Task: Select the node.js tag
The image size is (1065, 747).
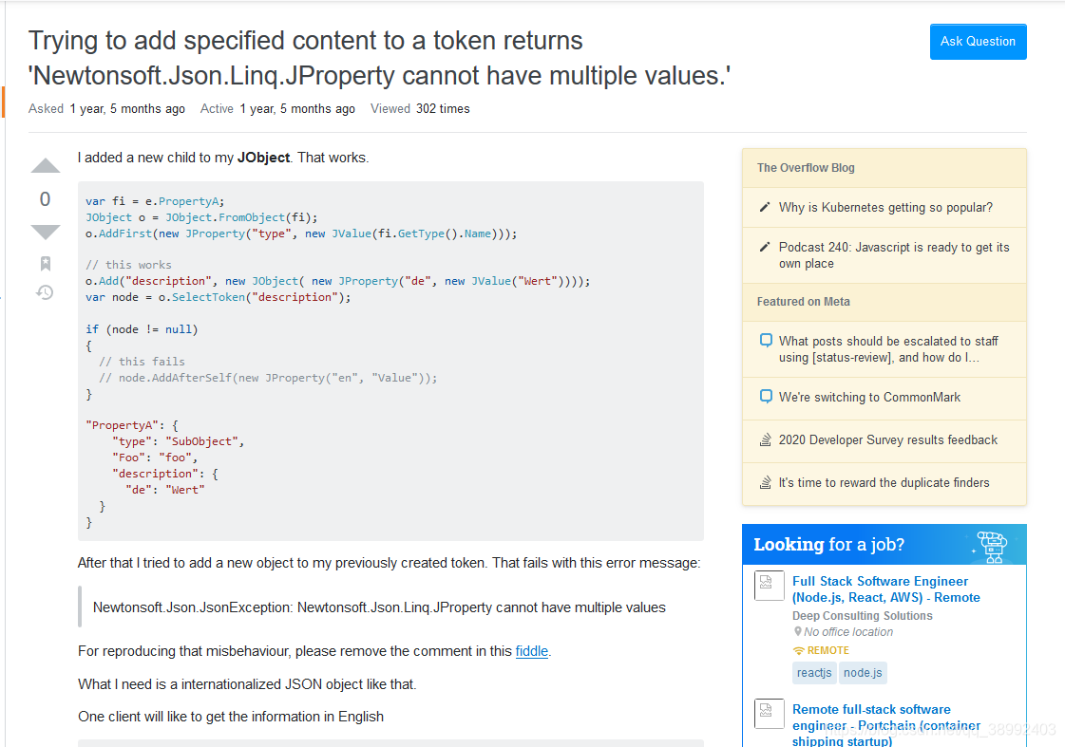Action: 863,672
